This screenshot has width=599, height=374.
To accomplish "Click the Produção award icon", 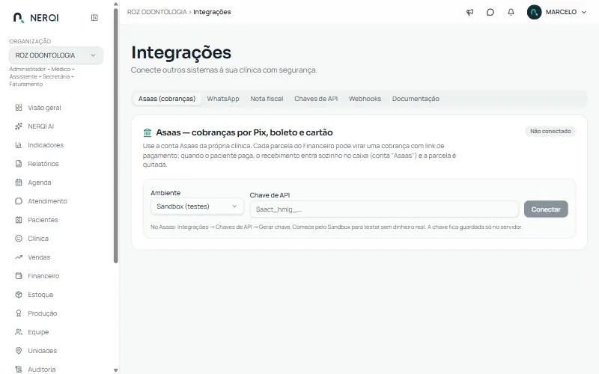I will click(x=18, y=313).
